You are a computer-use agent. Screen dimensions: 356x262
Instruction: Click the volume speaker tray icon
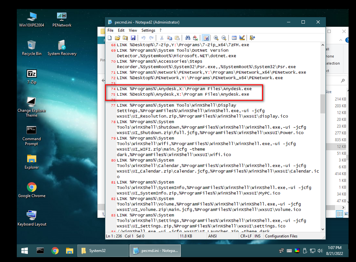[320, 251]
